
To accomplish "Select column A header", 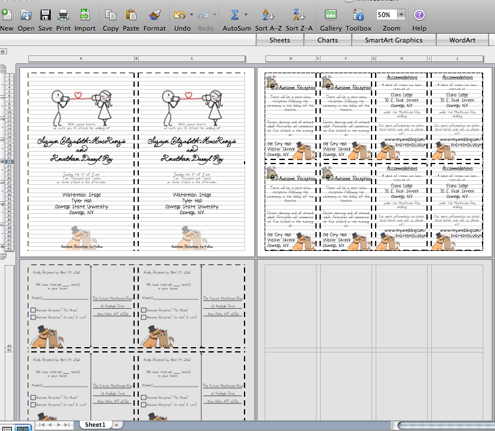I will pyautogui.click(x=81, y=58).
